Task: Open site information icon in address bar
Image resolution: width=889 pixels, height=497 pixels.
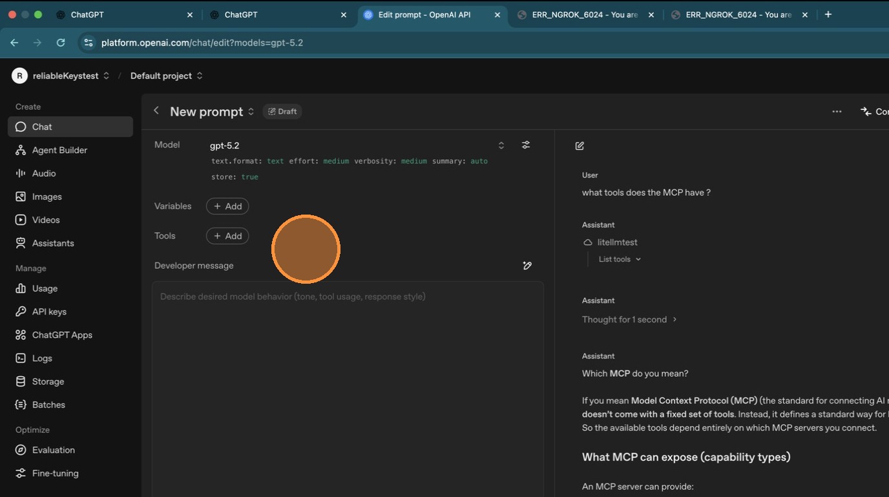Action: pos(89,43)
